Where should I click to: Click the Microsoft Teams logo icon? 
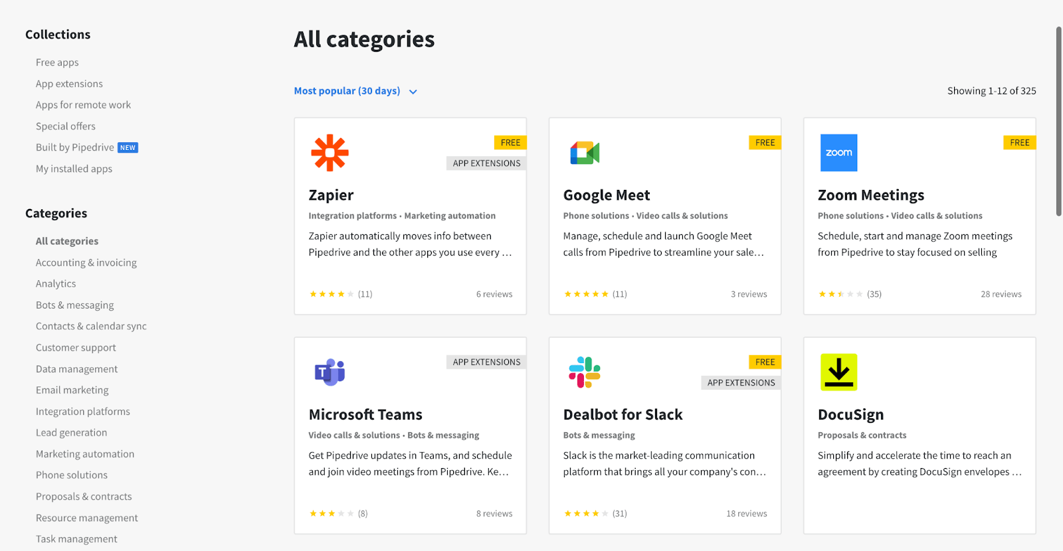[330, 372]
